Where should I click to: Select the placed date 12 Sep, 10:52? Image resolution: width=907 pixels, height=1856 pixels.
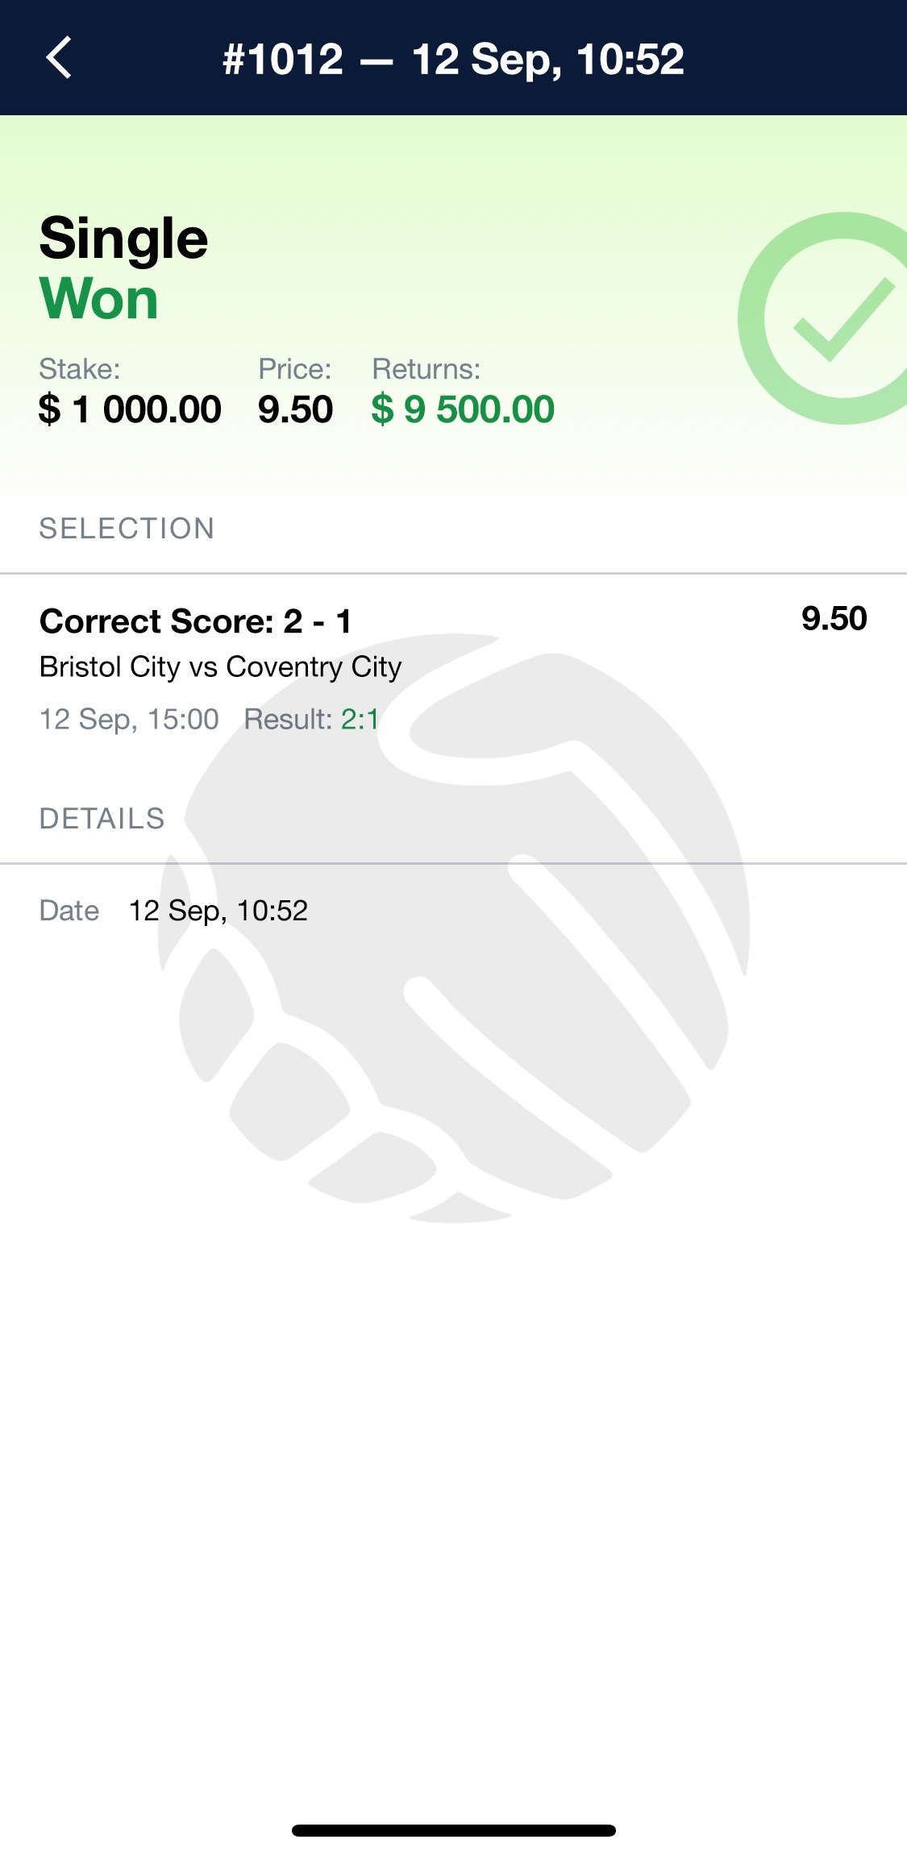tap(218, 911)
